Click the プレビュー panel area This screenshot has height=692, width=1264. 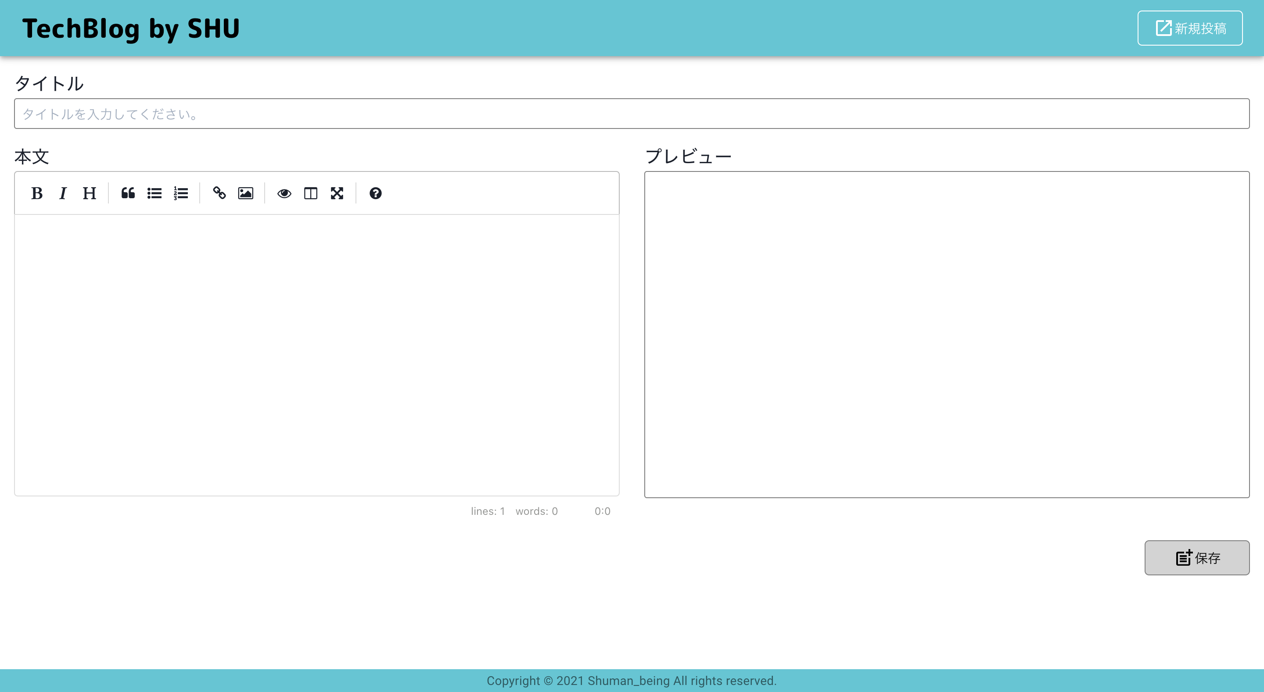click(x=946, y=333)
